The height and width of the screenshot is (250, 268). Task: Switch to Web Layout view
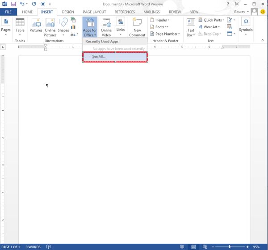205,247
